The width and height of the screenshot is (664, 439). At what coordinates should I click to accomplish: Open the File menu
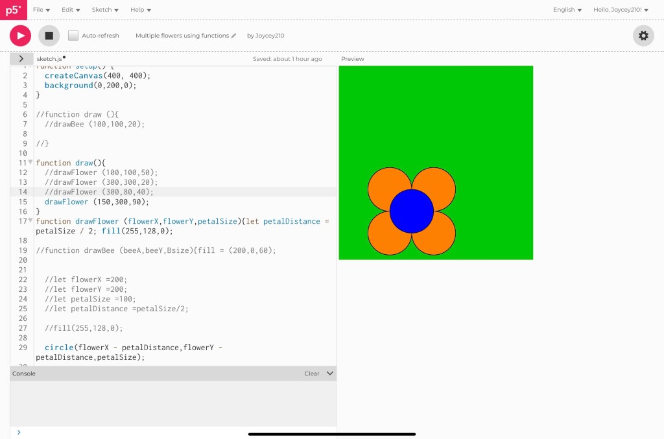(41, 10)
